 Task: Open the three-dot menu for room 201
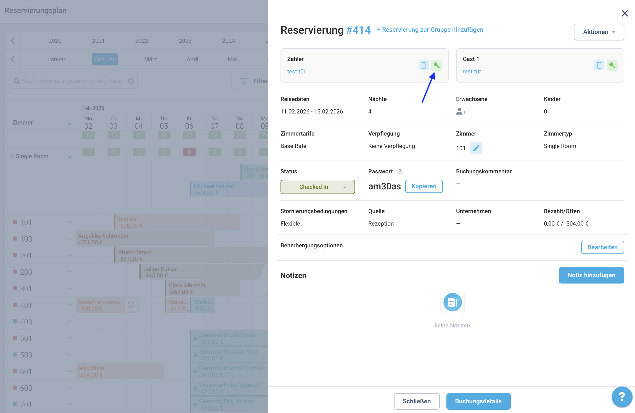(x=69, y=255)
